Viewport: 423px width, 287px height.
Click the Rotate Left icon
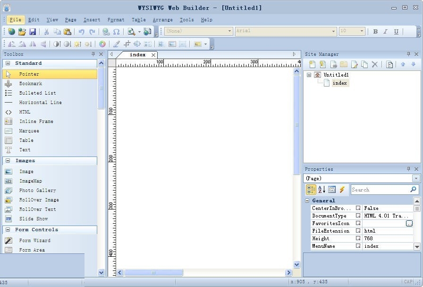[x=12, y=44]
